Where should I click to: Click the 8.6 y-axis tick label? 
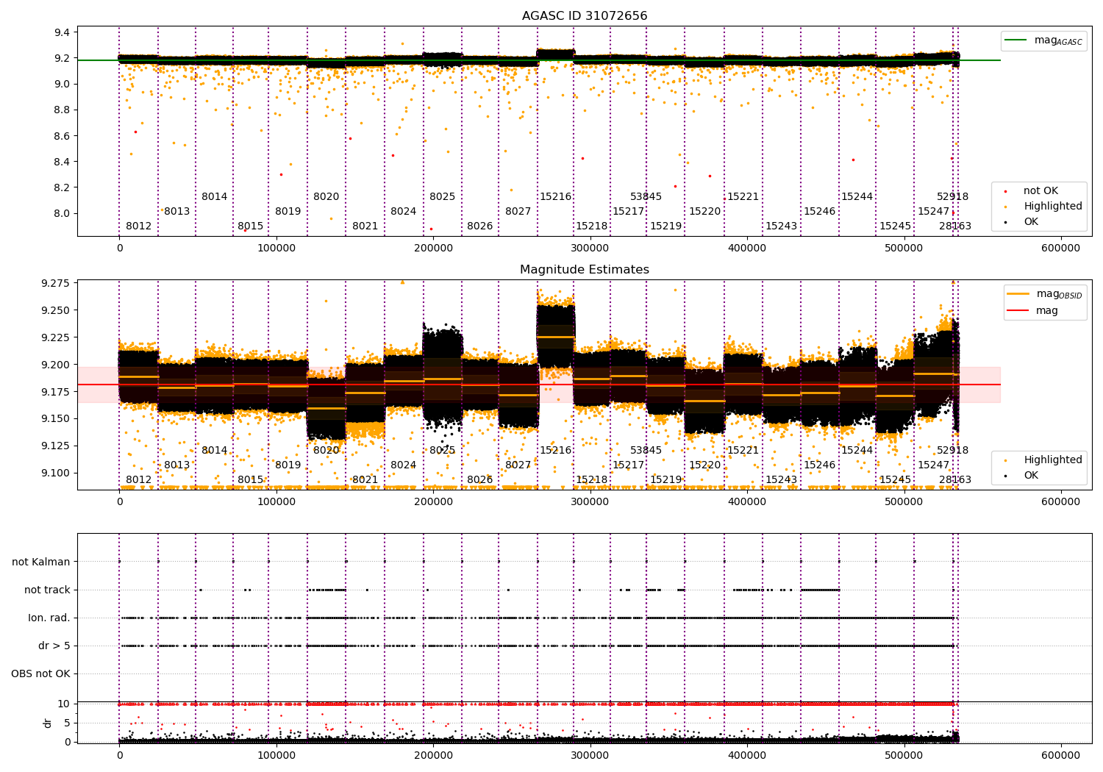pos(63,137)
